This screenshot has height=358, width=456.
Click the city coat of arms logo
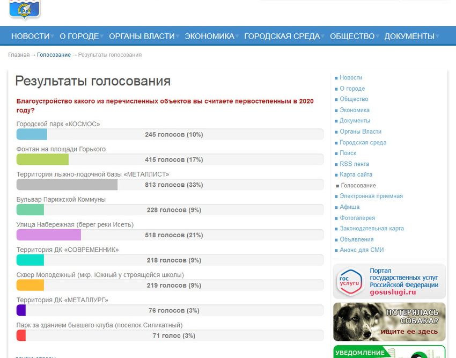tap(25, 9)
